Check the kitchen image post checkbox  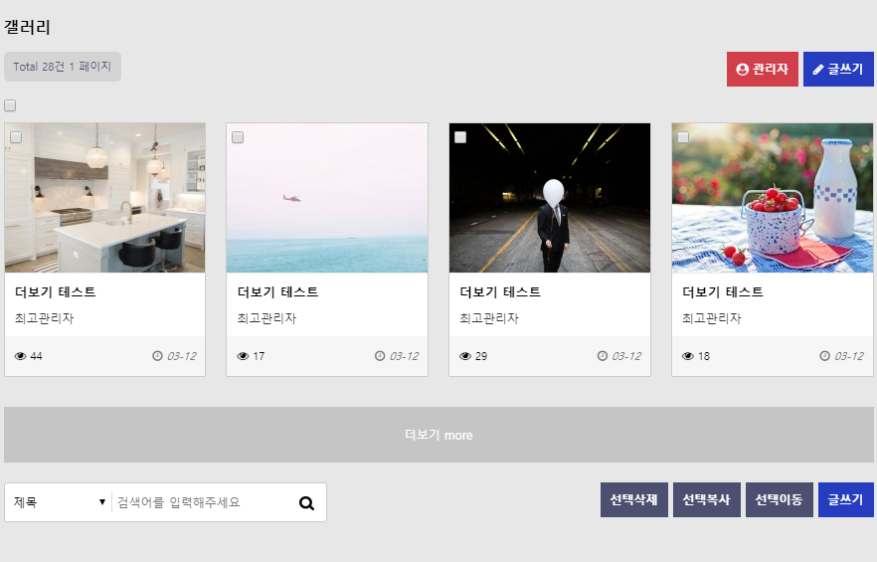tap(16, 137)
